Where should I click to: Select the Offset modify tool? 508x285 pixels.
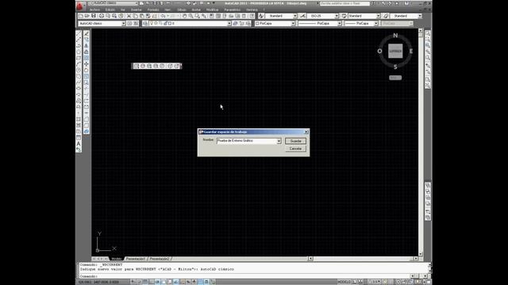coord(87,51)
